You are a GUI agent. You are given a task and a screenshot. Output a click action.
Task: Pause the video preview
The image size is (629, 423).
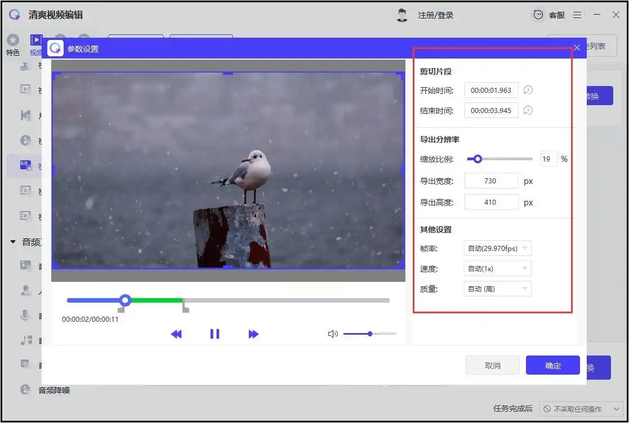[215, 334]
